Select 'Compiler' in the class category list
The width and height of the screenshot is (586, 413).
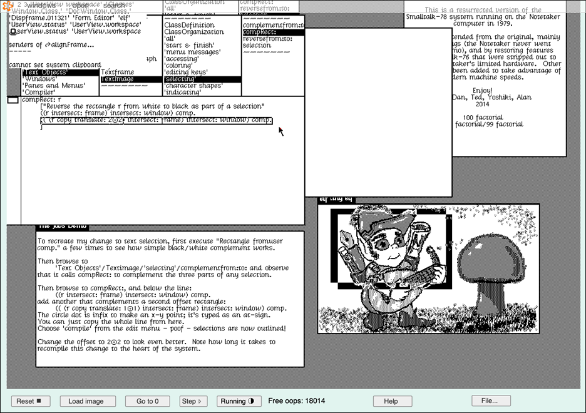[39, 93]
